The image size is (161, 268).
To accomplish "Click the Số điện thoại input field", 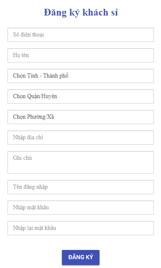I will pyautogui.click(x=81, y=35).
